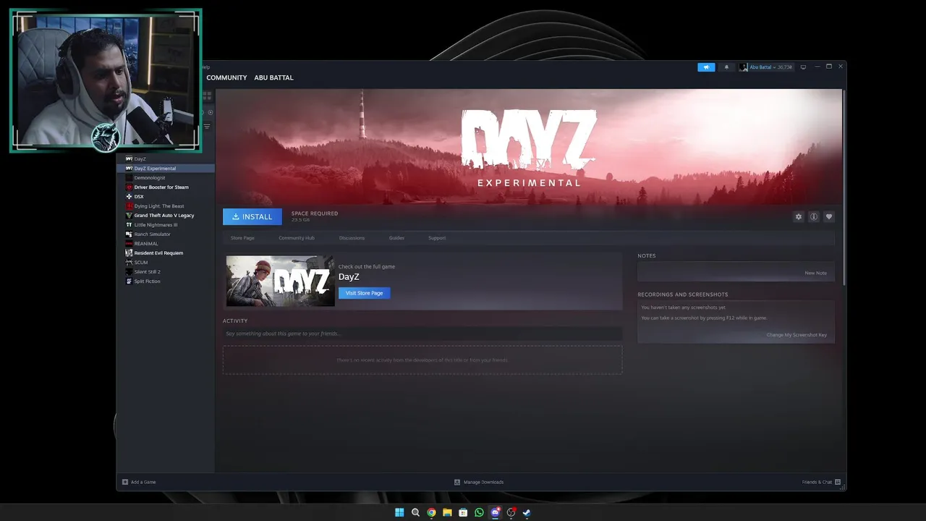Select SCUM in the library list
Screen dimensions: 926x521
pos(166,262)
